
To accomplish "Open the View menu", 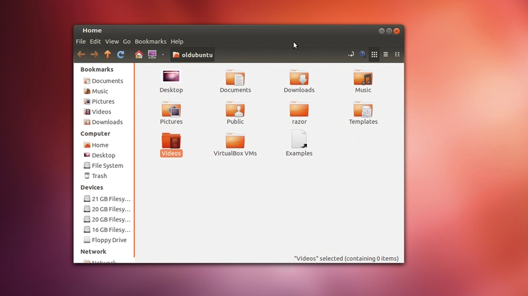I will click(x=112, y=42).
